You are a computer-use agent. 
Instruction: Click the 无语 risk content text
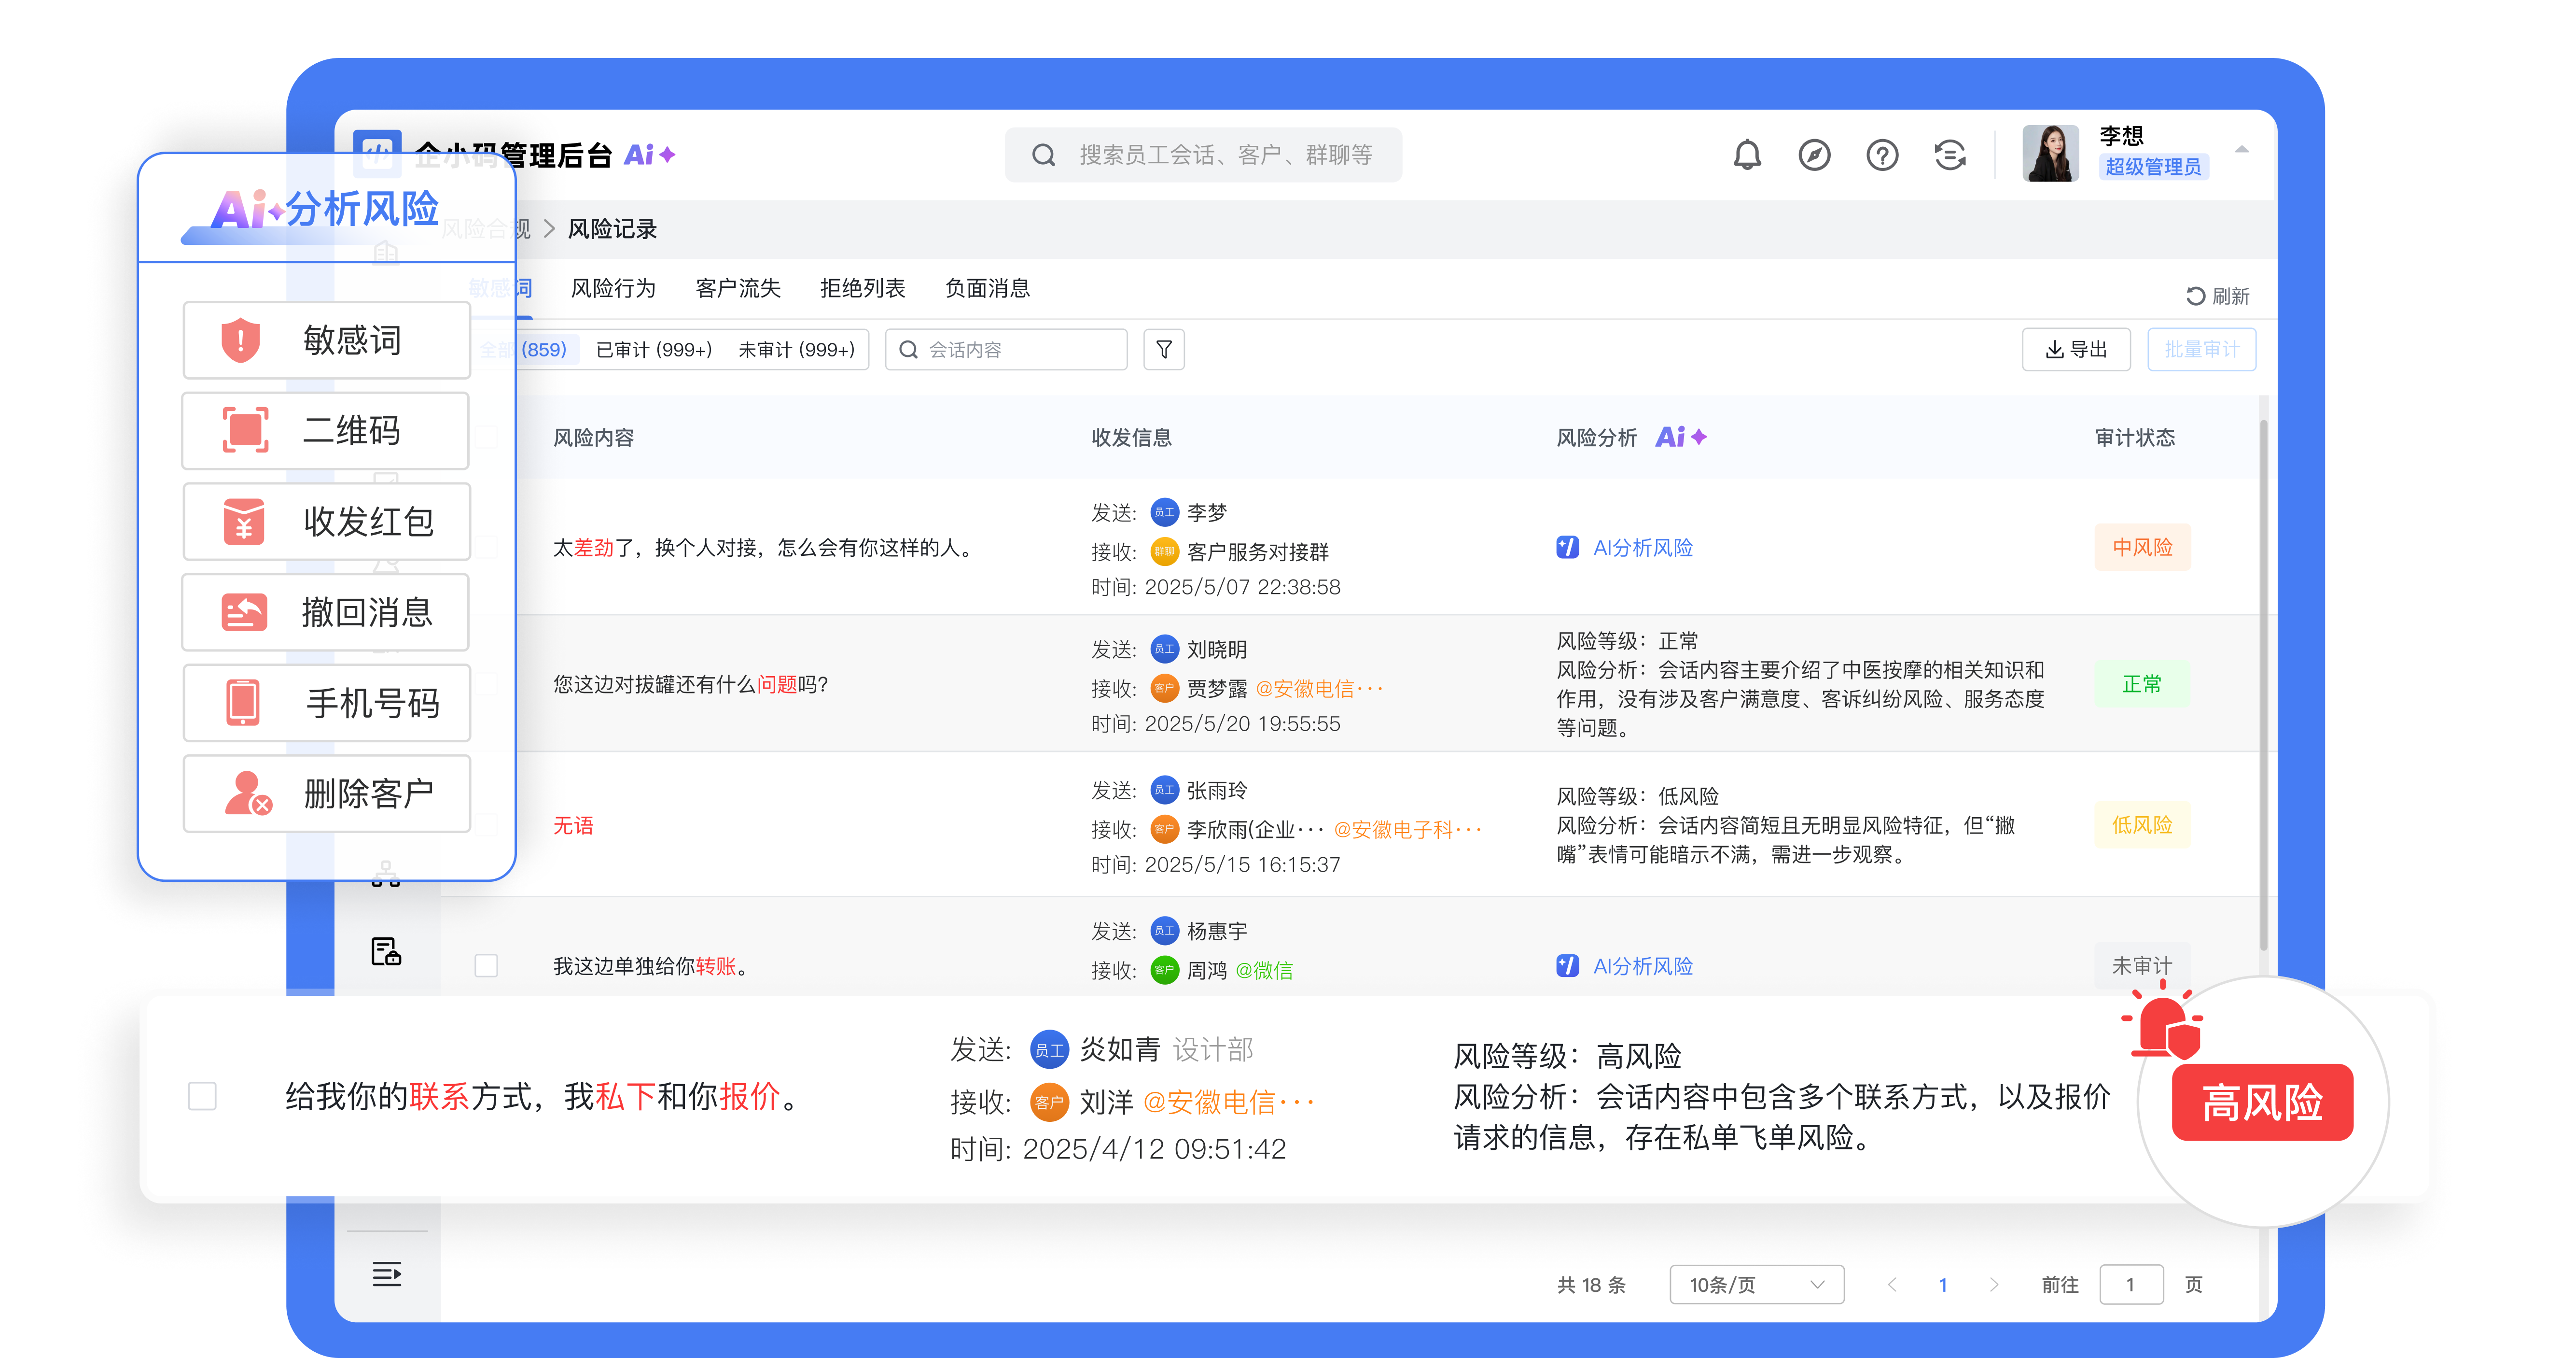pos(573,825)
